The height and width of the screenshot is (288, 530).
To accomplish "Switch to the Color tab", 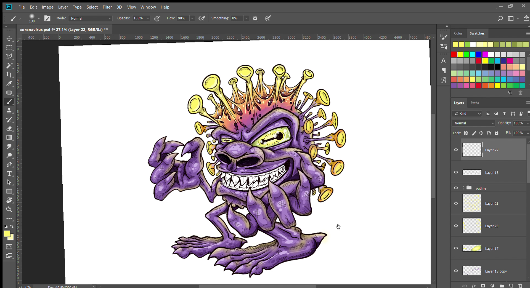I will 458,33.
